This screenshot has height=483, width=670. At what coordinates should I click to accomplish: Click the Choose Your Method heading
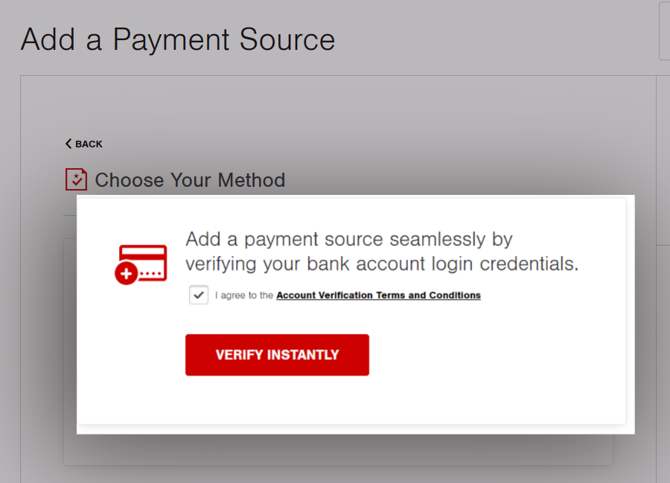coord(190,180)
